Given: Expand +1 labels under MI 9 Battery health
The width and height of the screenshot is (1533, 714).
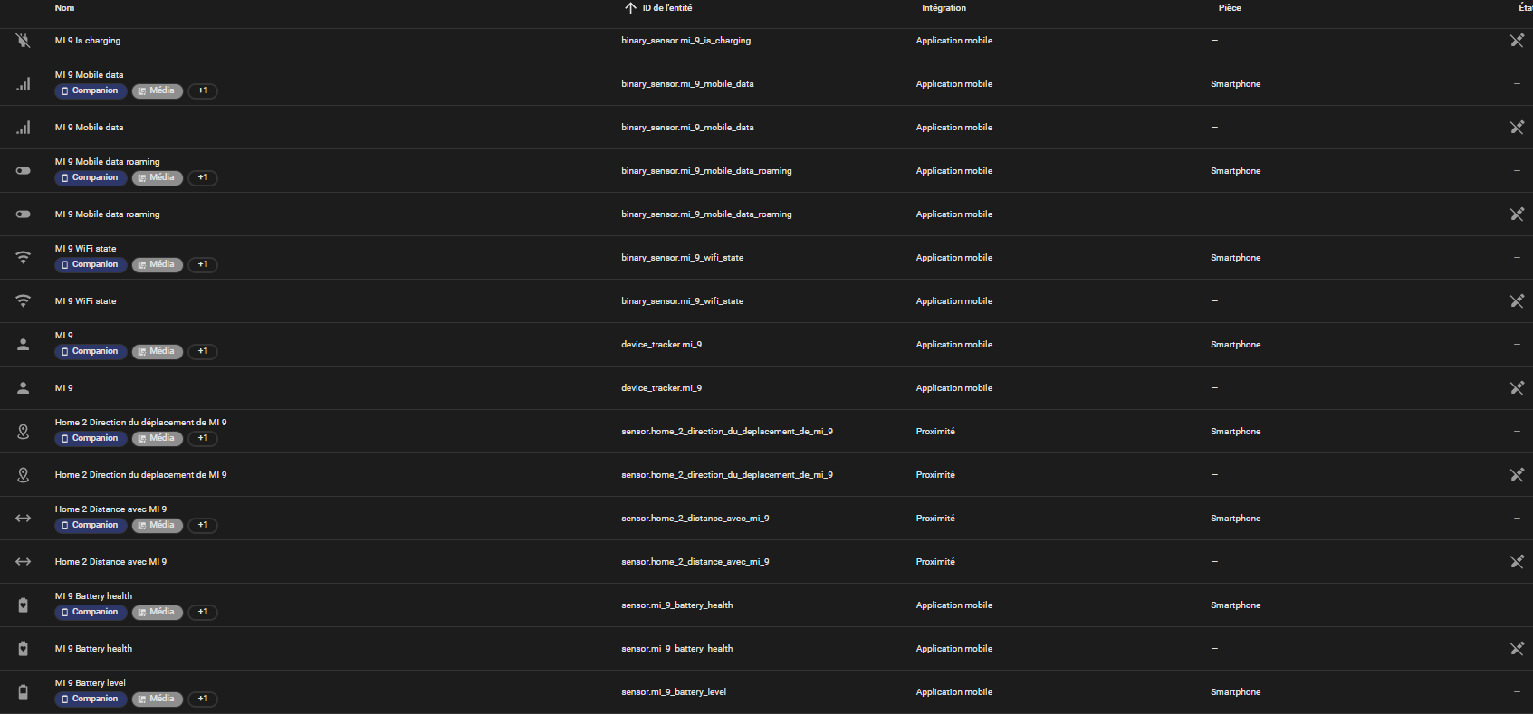Looking at the screenshot, I should pyautogui.click(x=203, y=612).
